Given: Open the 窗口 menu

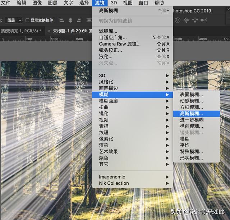Looking at the screenshot, I should click(143, 3).
